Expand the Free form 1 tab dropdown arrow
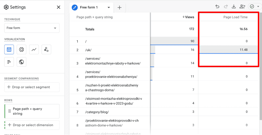This screenshot has height=135, width=262. click(109, 7)
